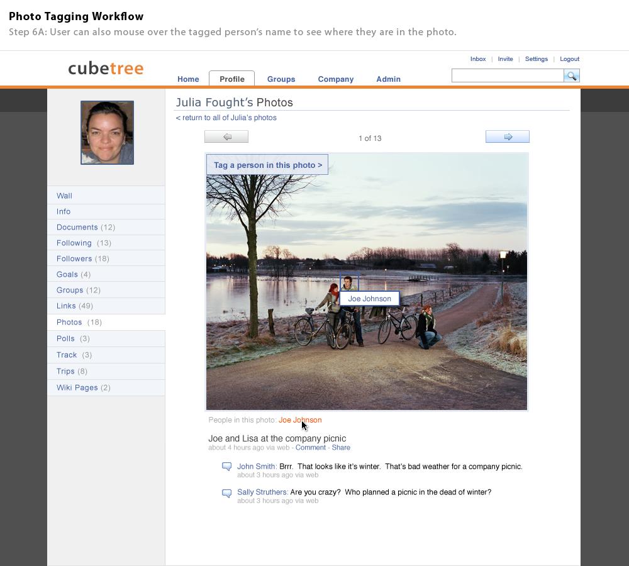The image size is (629, 566).
Task: Open Sally Struthers' profile link
Action: pyautogui.click(x=263, y=492)
